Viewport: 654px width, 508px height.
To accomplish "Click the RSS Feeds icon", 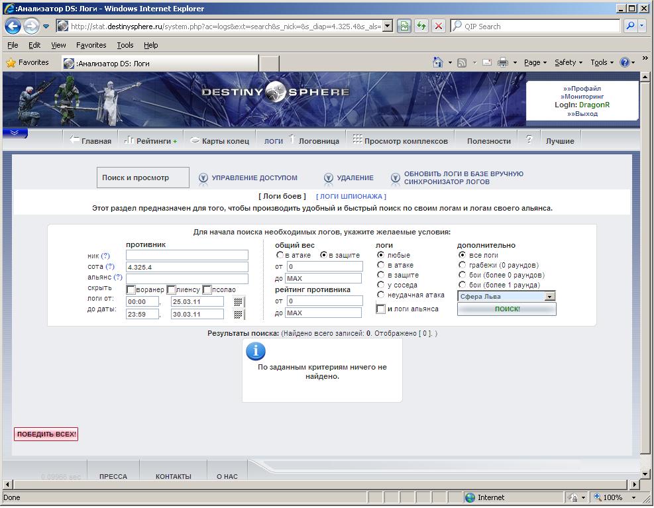I will [x=462, y=62].
